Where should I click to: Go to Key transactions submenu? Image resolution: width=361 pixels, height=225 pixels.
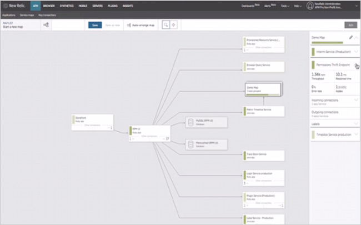47,15
